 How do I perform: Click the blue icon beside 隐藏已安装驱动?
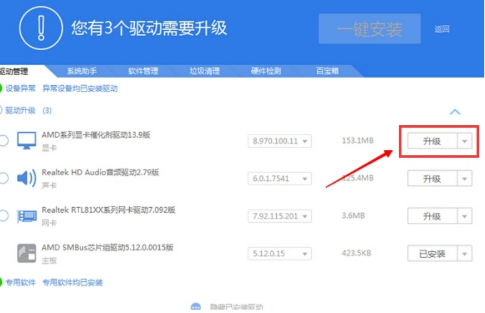[195, 307]
